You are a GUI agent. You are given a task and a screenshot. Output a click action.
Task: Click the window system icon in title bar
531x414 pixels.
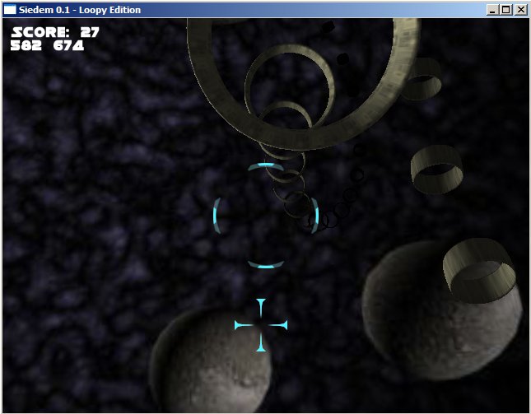pyautogui.click(x=10, y=10)
